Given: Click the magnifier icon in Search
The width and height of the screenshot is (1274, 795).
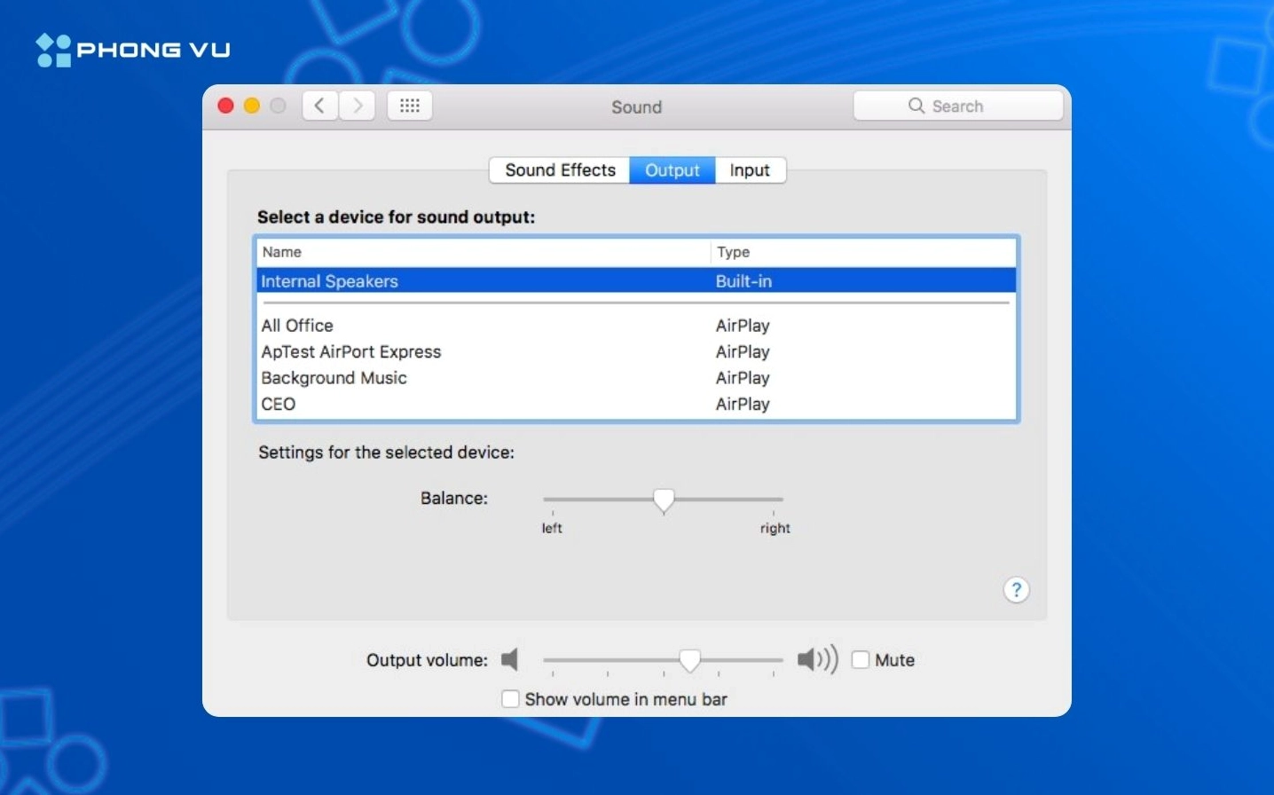Looking at the screenshot, I should (x=916, y=106).
